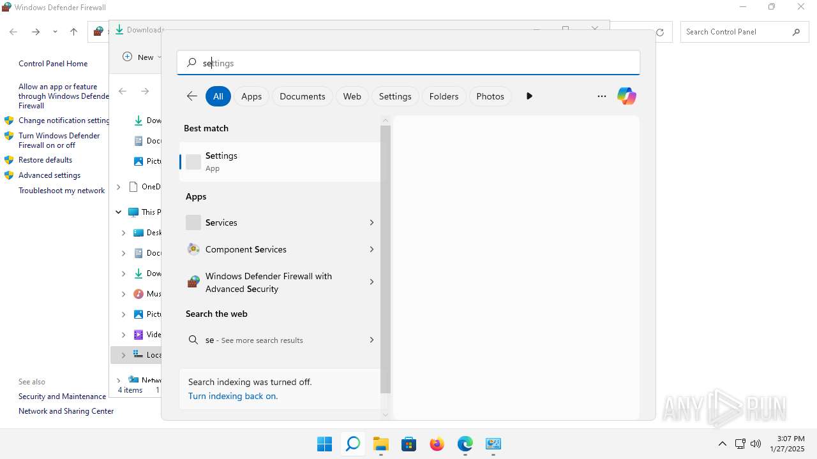
Task: Show hidden tray icons chevron
Action: point(722,444)
